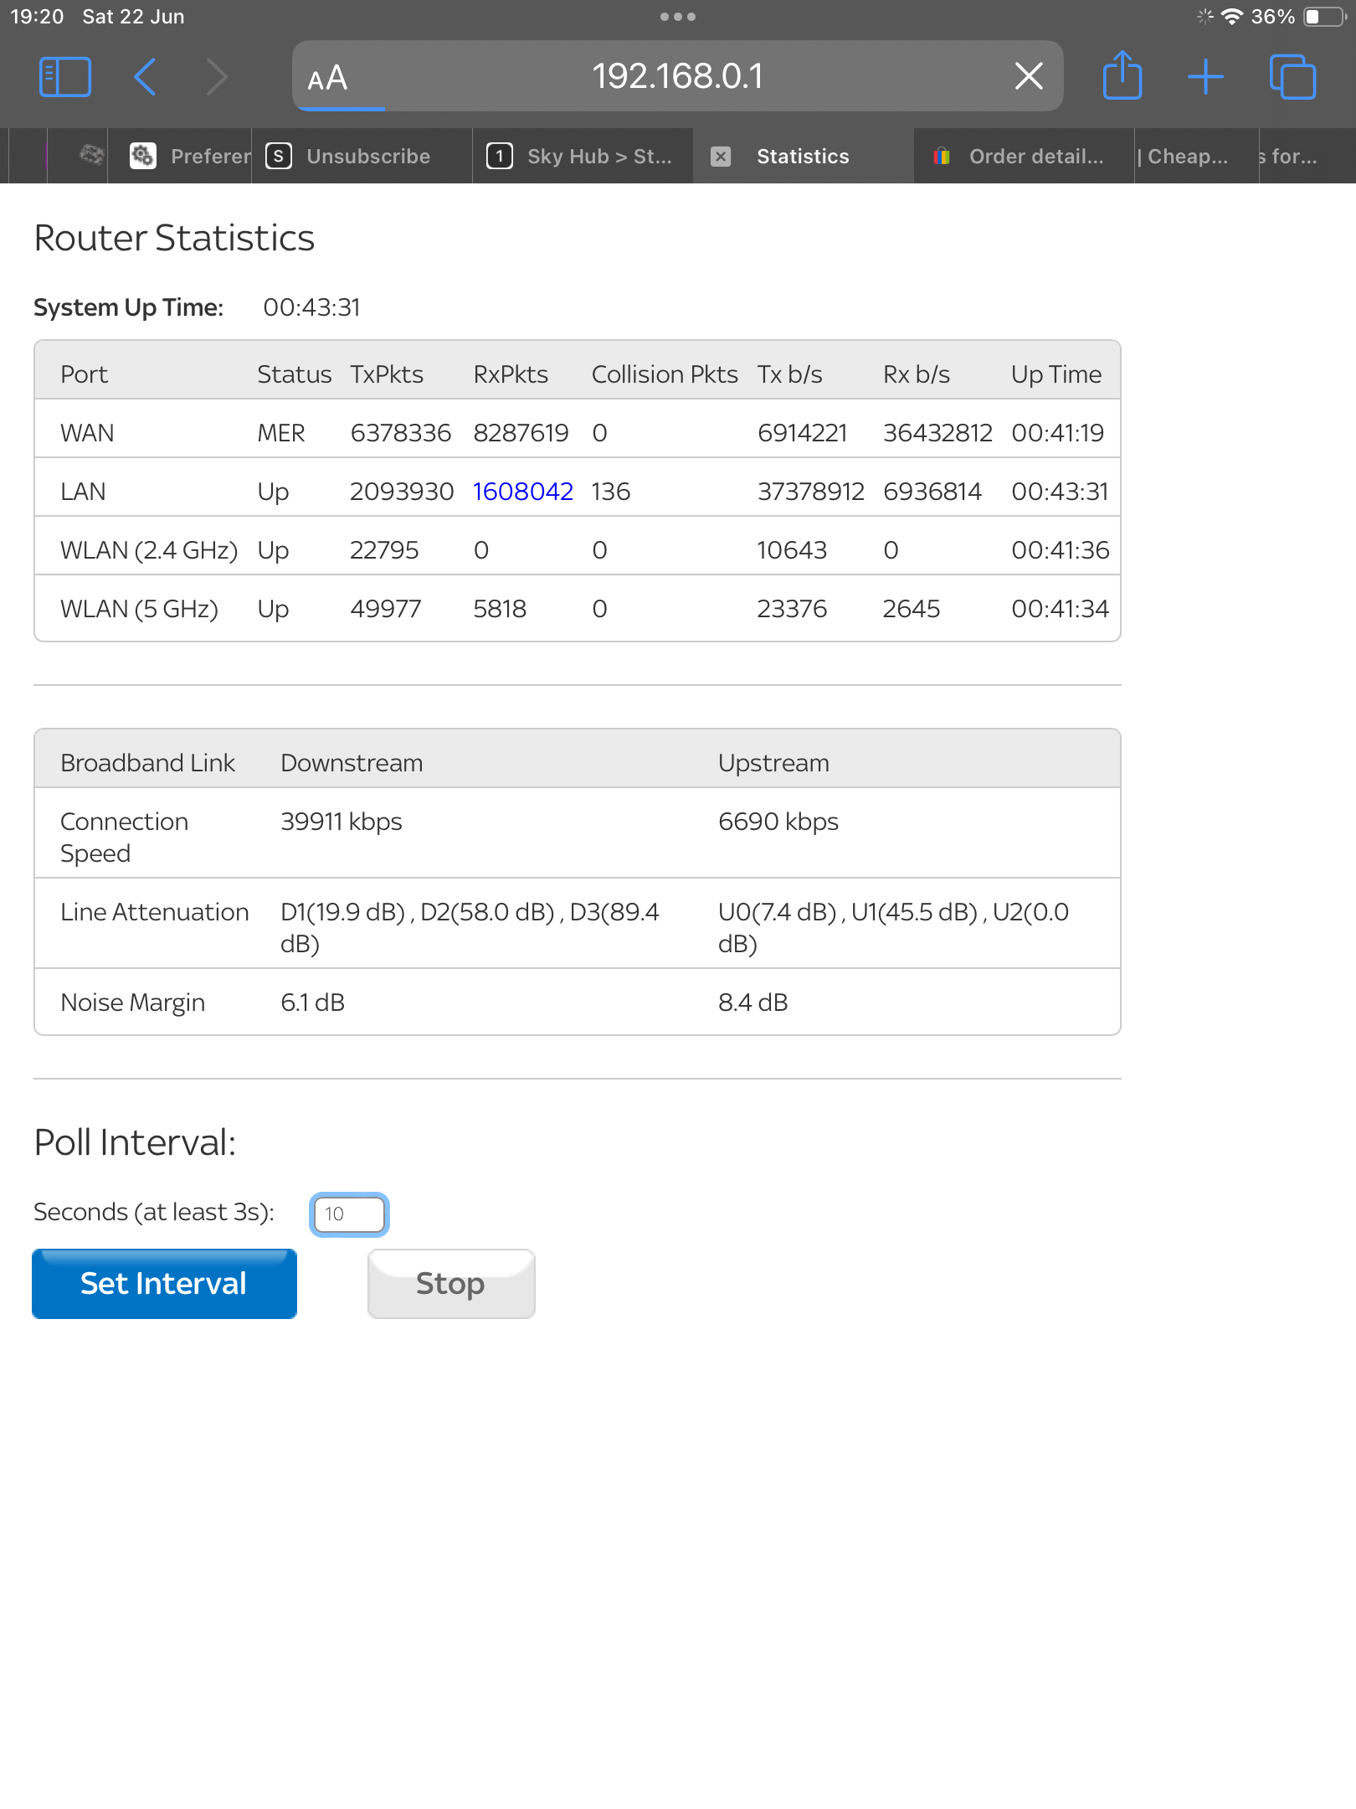Show the tab overview
The image size is (1356, 1809).
point(1292,77)
